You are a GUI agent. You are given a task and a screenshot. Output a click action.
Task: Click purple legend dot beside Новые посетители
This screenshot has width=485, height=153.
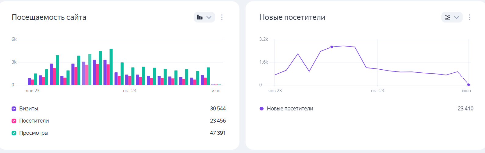click(261, 109)
